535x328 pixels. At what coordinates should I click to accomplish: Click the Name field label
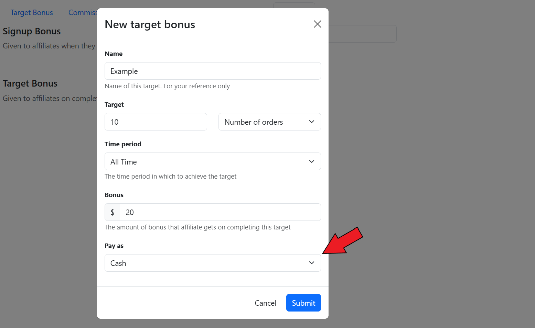click(x=114, y=54)
